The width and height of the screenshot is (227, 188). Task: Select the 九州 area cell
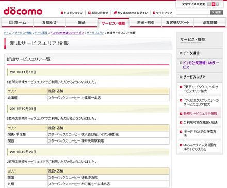coord(27,184)
